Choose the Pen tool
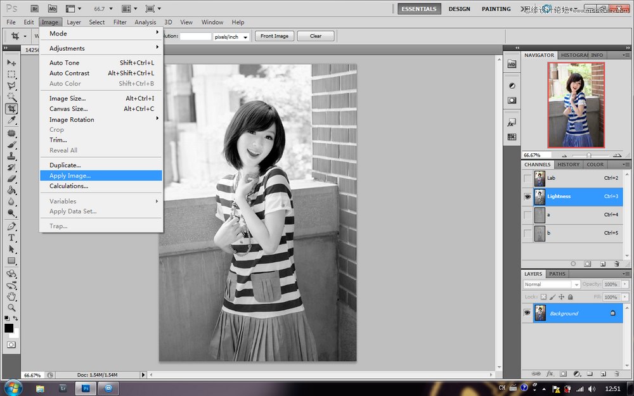The image size is (634, 396). point(11,225)
